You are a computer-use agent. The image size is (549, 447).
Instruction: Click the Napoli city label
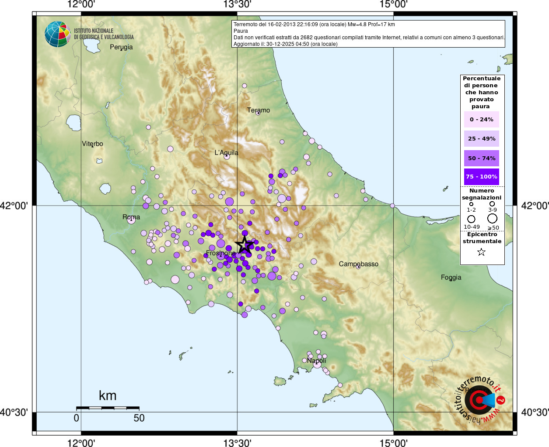pyautogui.click(x=316, y=361)
